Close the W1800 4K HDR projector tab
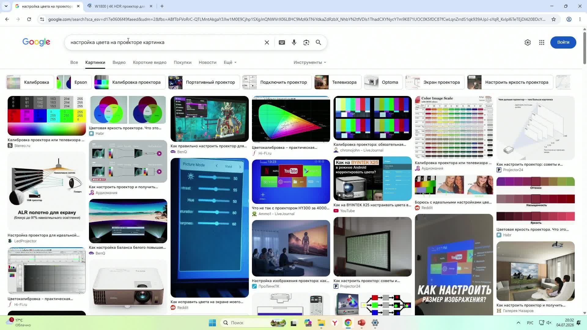 [x=151, y=6]
